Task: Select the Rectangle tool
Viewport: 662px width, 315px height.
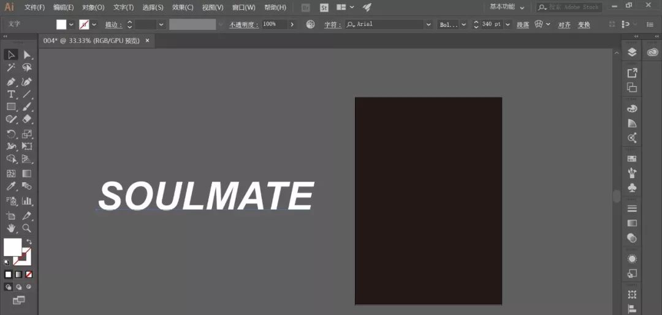Action: [11, 107]
